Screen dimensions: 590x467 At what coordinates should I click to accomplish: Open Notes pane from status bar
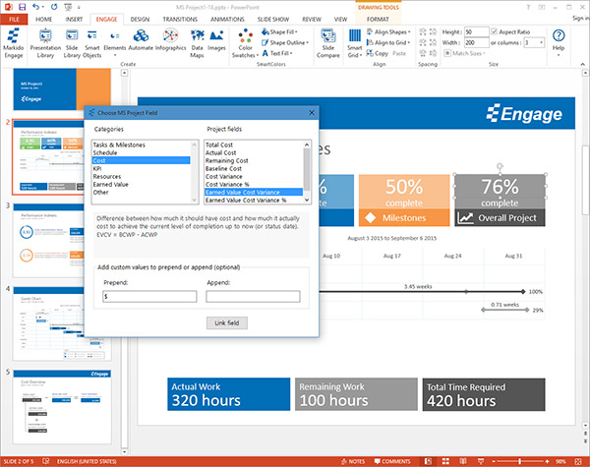(353, 461)
